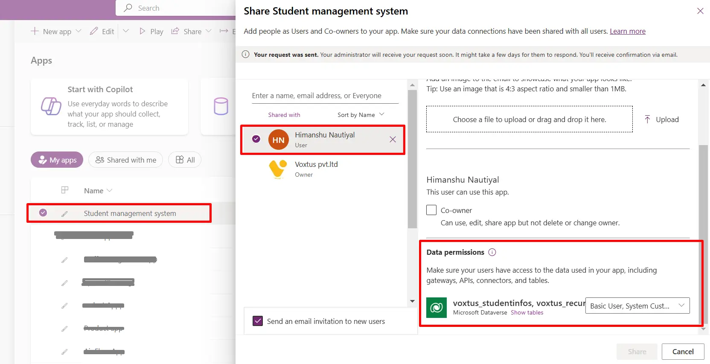This screenshot has width=710, height=364.
Task: Click the pencil icon beside Student management system
Action: 64,213
